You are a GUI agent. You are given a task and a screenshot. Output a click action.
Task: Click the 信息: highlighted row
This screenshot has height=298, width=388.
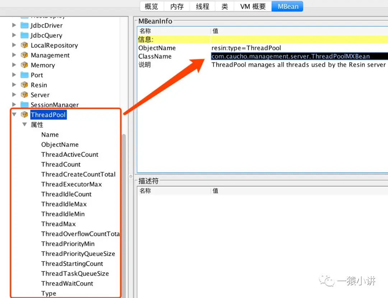coord(263,39)
